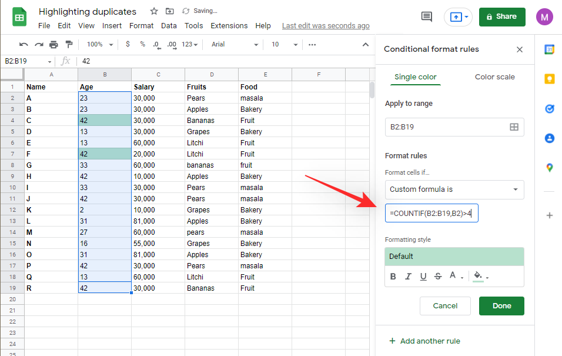Toggle Italic formatting style
The height and width of the screenshot is (356, 562).
pos(408,276)
